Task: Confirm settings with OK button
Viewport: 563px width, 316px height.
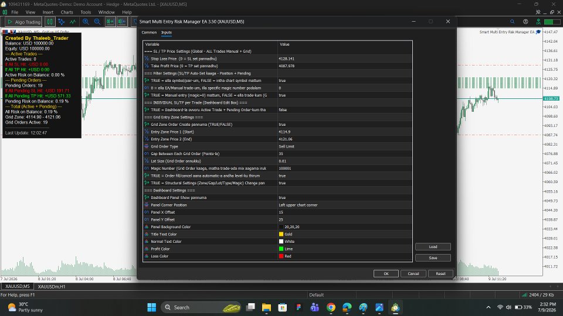Action: [386, 273]
